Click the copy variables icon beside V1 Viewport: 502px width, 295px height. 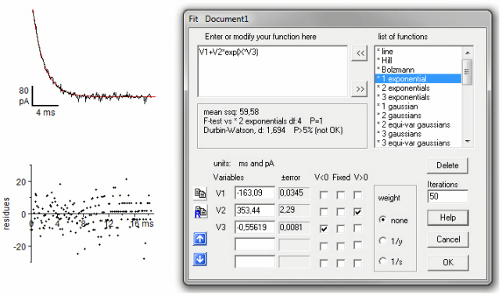[200, 193]
